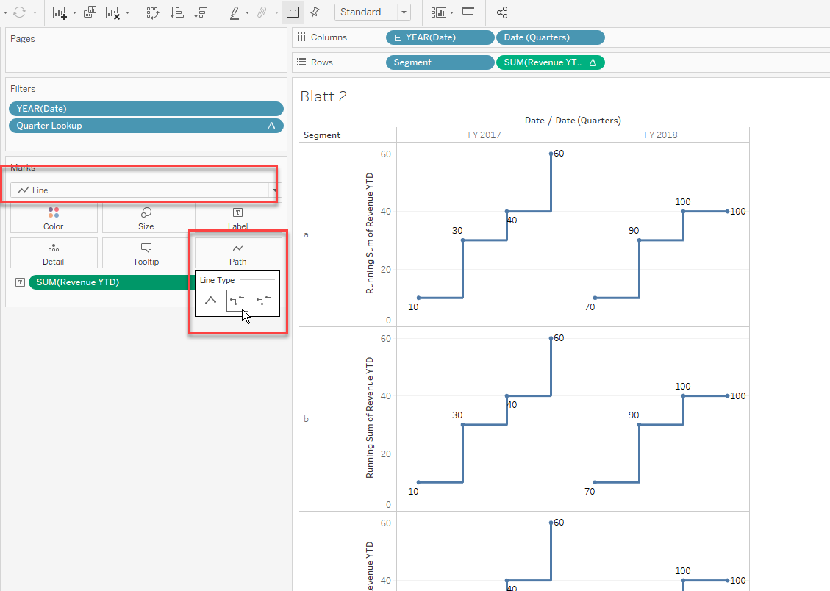Expand the Marks card type dropdown

(274, 190)
